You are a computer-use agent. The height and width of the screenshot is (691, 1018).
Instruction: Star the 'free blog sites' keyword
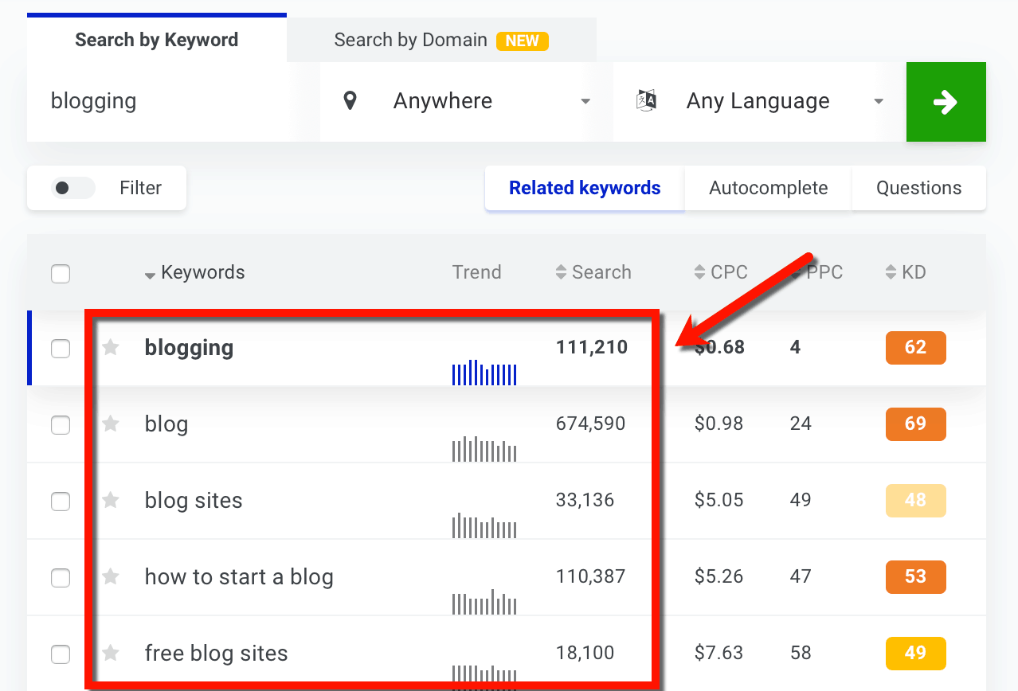111,654
